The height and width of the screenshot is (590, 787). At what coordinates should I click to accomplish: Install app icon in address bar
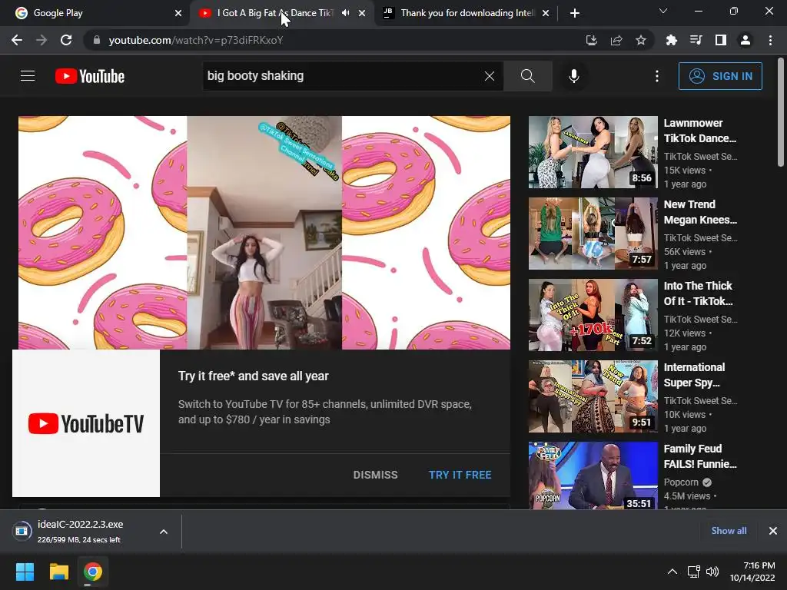591,40
